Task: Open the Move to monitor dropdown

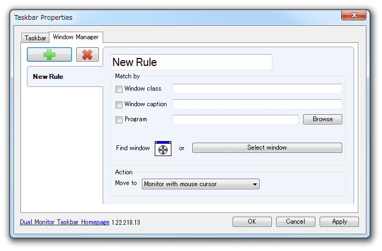Action: pos(200,184)
